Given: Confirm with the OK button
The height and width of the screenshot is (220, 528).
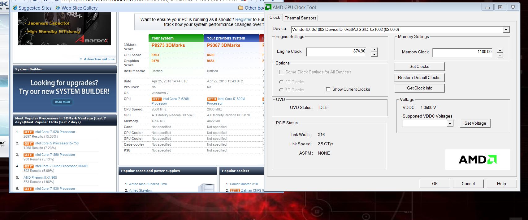Looking at the screenshot, I should (435, 184).
